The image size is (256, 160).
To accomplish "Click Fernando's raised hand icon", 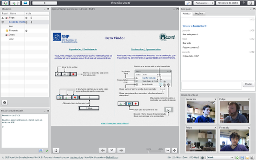I will [7, 30].
